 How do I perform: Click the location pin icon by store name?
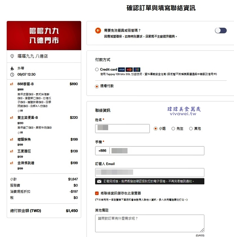[12, 56]
